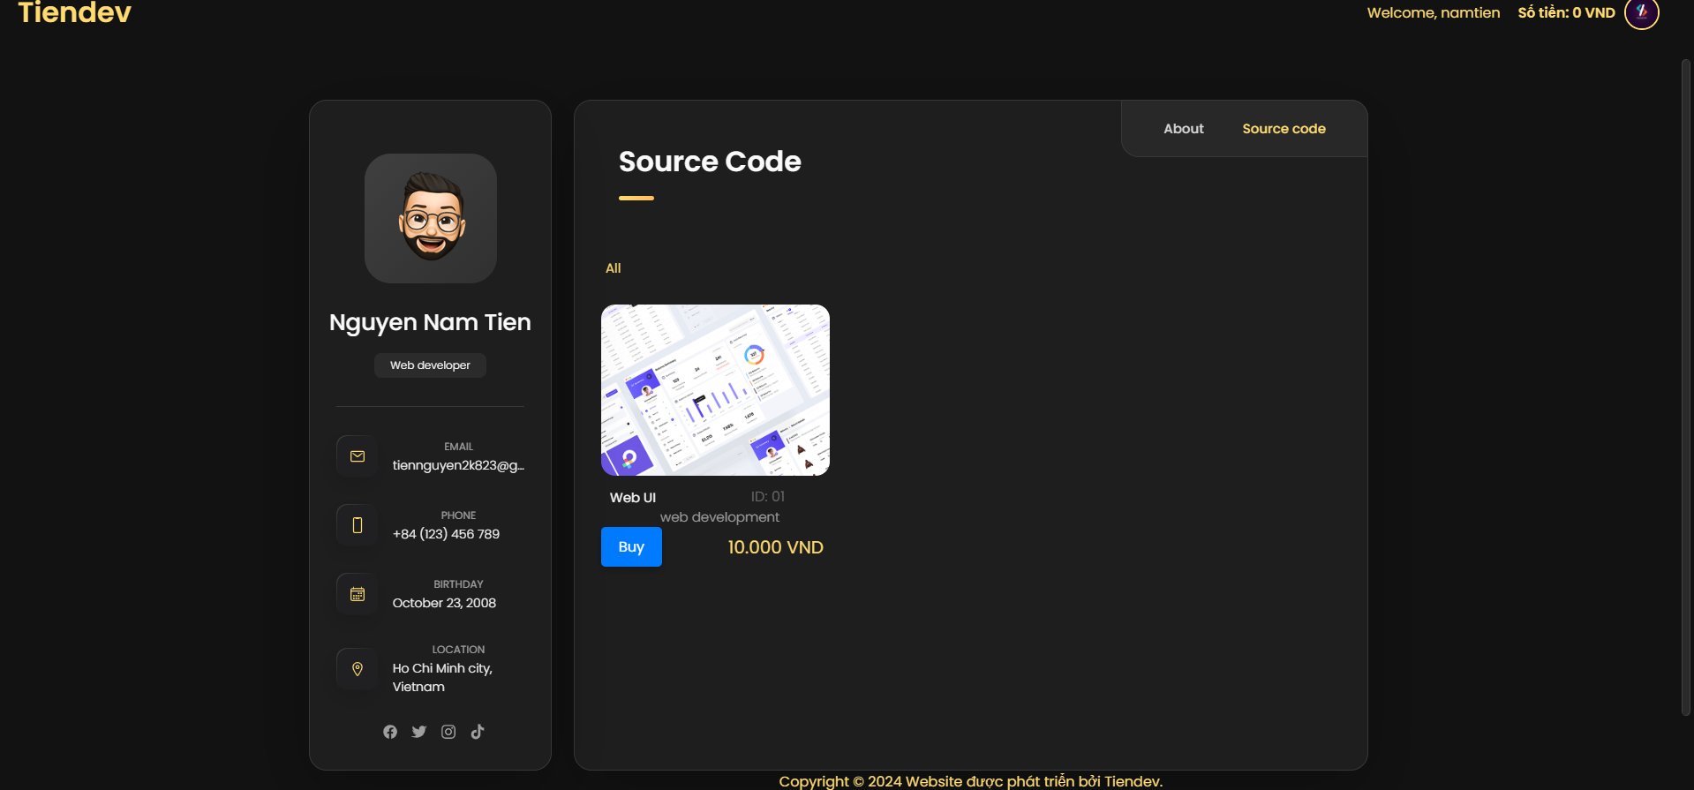Click the email envelope icon
The height and width of the screenshot is (790, 1694).
click(x=358, y=456)
